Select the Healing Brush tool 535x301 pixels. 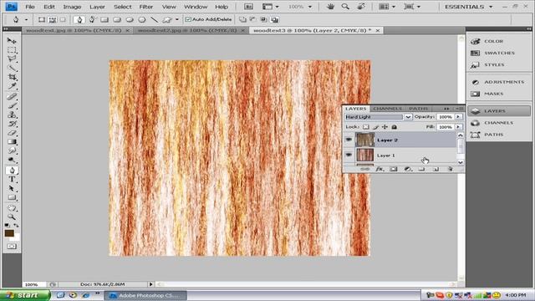pyautogui.click(x=12, y=97)
